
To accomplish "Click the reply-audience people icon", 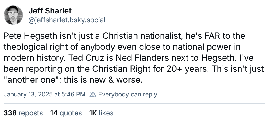I will 92,94.
